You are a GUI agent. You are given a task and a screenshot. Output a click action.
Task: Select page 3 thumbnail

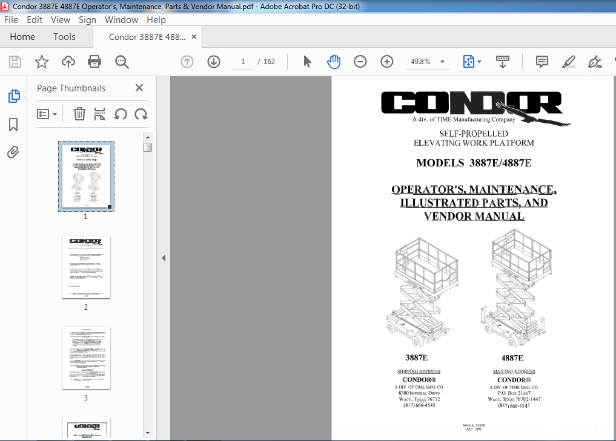pyautogui.click(x=86, y=358)
